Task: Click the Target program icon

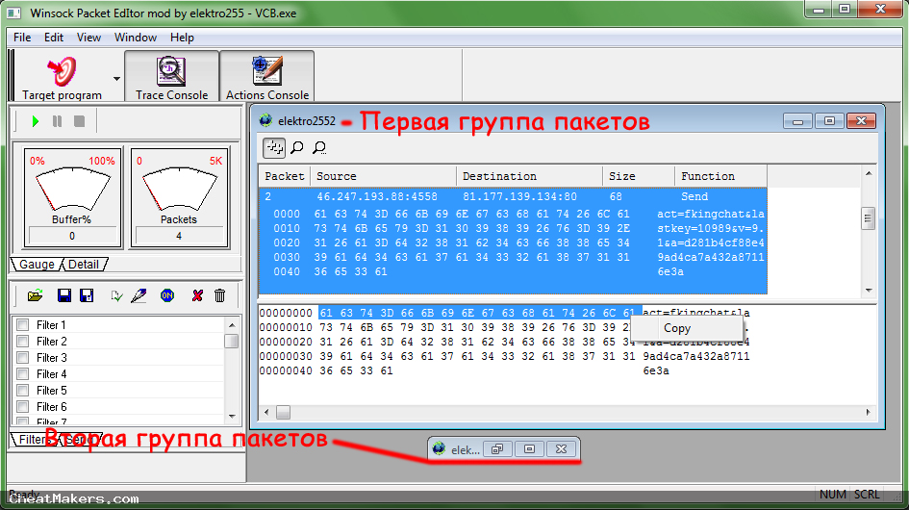Action: (x=62, y=71)
